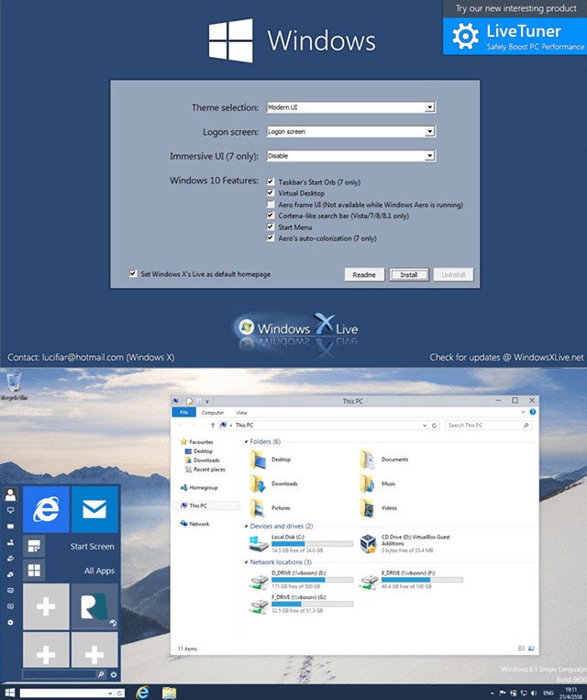
Task: Click the Readme button
Action: 364,274
